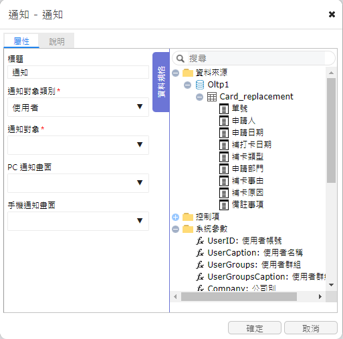Collapse the 資料來源 tree node
The width and height of the screenshot is (343, 339).
[x=176, y=73]
